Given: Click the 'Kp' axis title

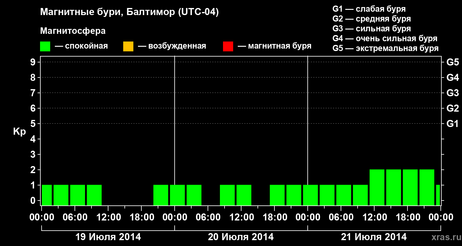Looking at the screenshot, I should (19, 132).
